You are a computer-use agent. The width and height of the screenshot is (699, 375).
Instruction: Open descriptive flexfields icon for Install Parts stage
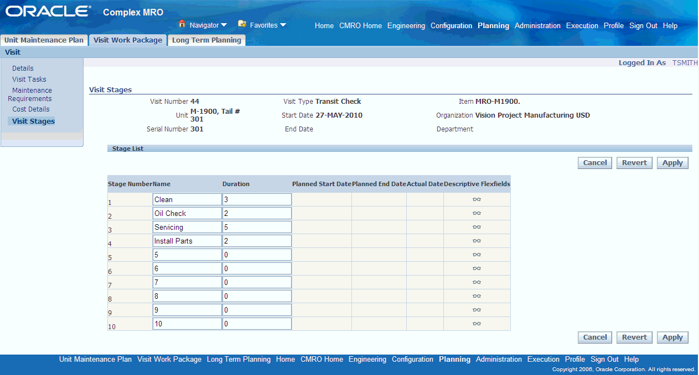click(477, 241)
